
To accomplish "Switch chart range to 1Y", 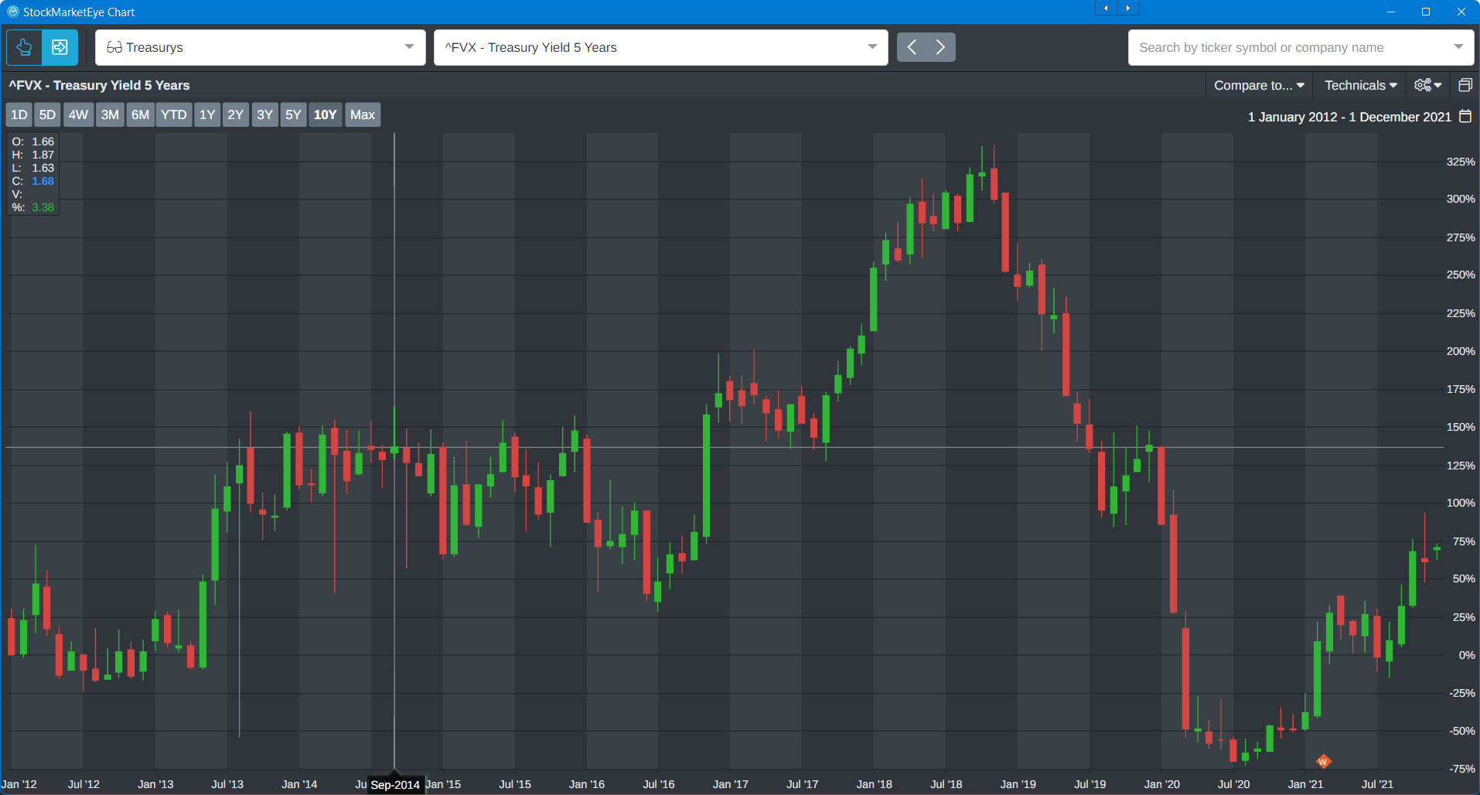I will pos(207,114).
